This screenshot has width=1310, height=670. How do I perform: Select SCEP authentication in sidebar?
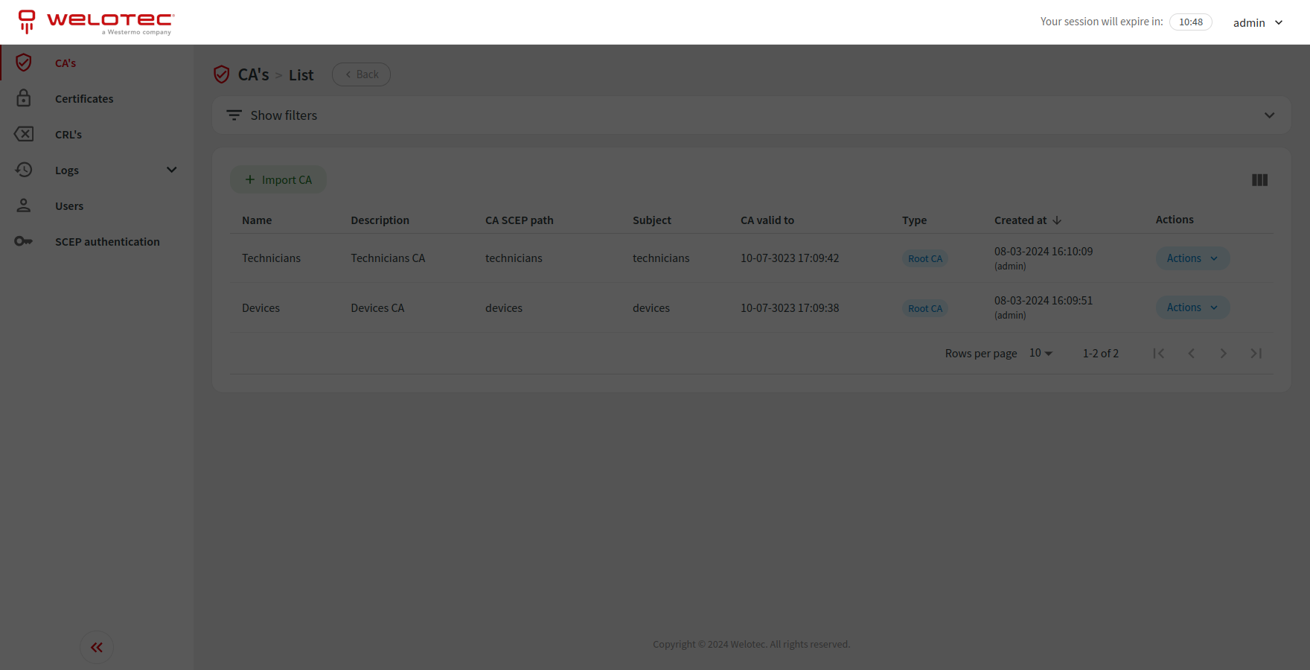point(107,242)
